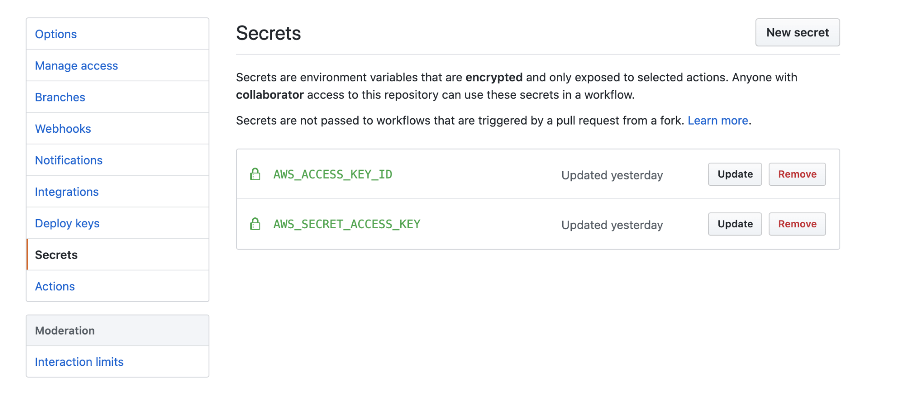Click the lock icon beside AWS_SECRET_ACCESS_KEY

[254, 224]
